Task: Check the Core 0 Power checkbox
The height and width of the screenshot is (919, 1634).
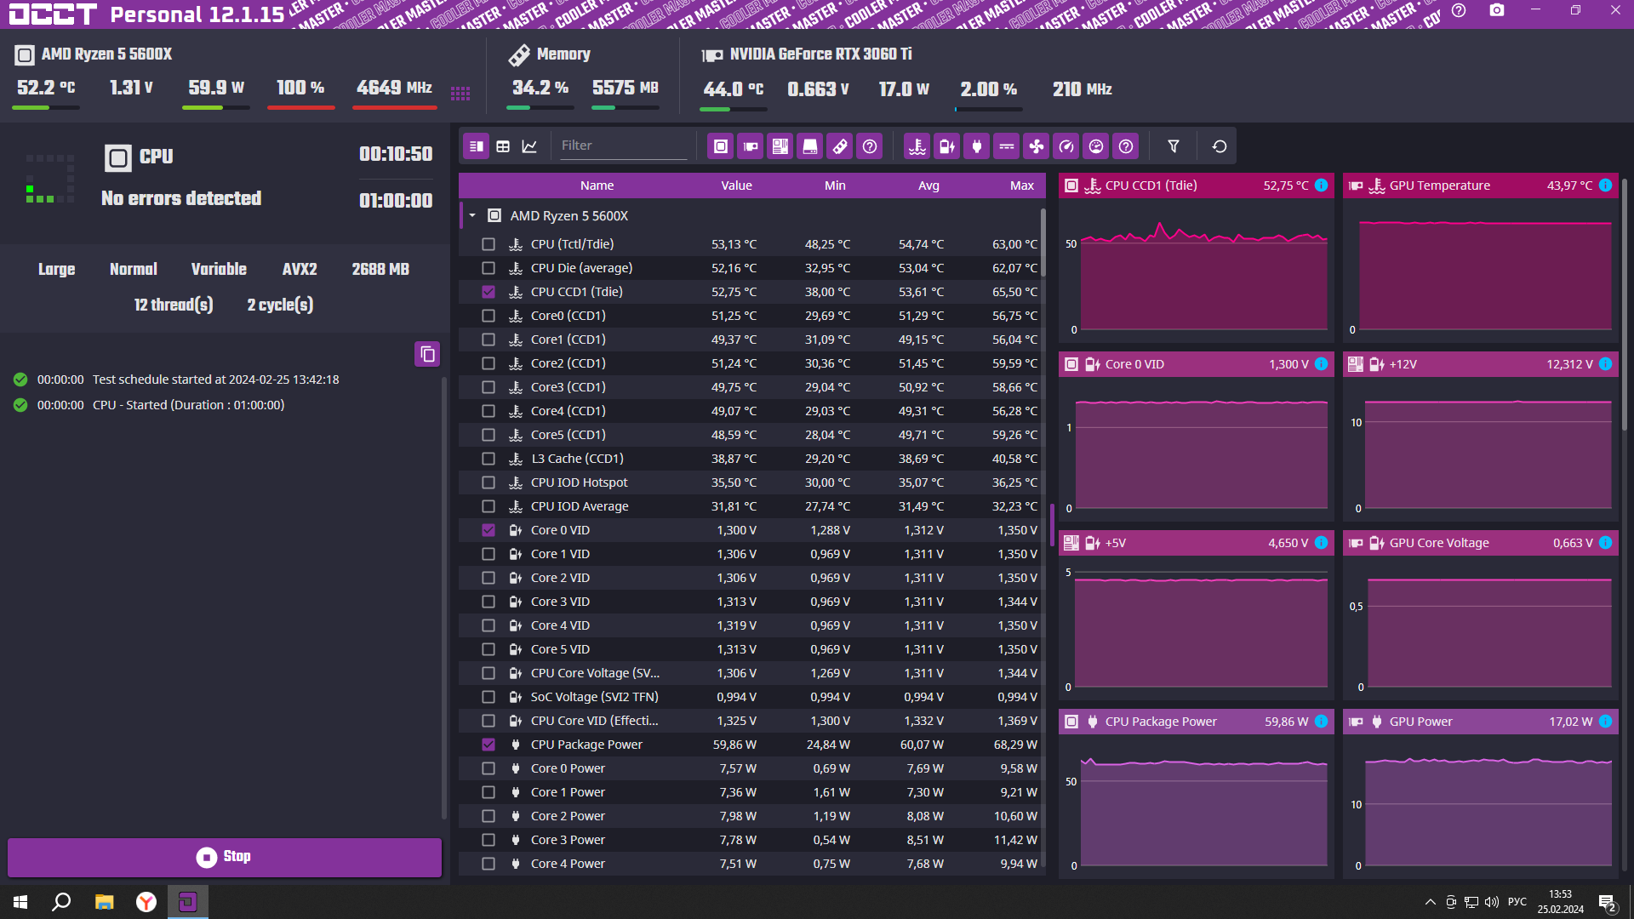Action: coord(488,768)
